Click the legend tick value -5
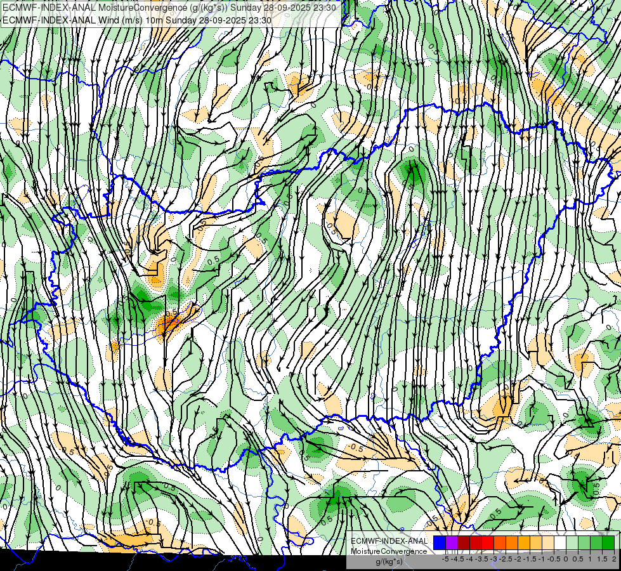 445,559
